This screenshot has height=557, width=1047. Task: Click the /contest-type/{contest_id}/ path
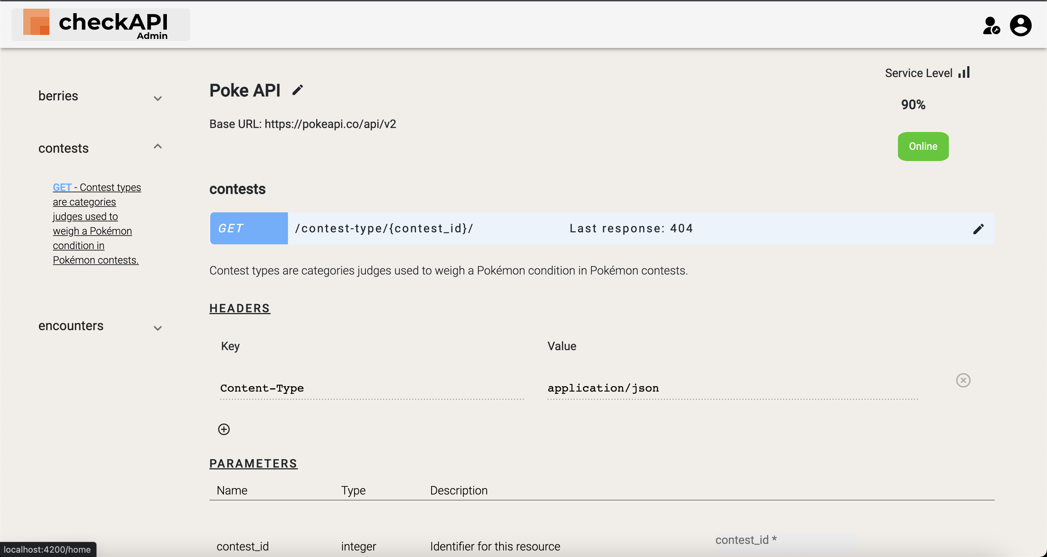384,228
